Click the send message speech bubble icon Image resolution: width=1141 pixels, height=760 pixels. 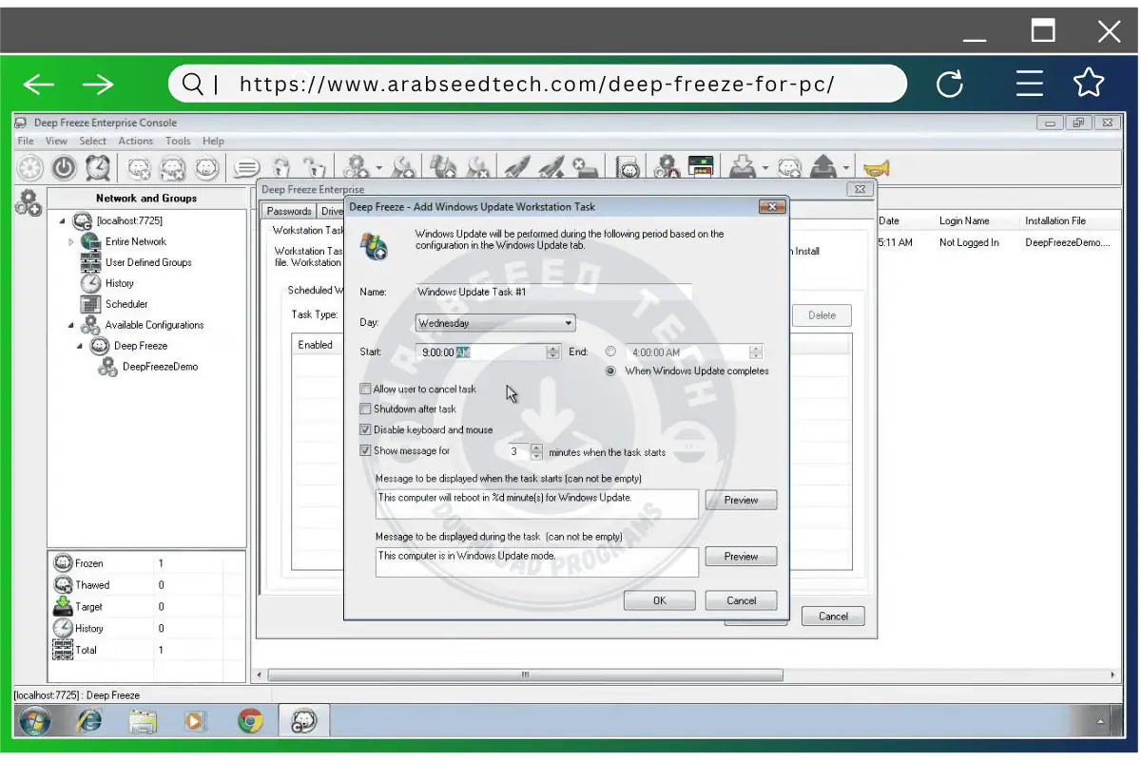tap(248, 167)
